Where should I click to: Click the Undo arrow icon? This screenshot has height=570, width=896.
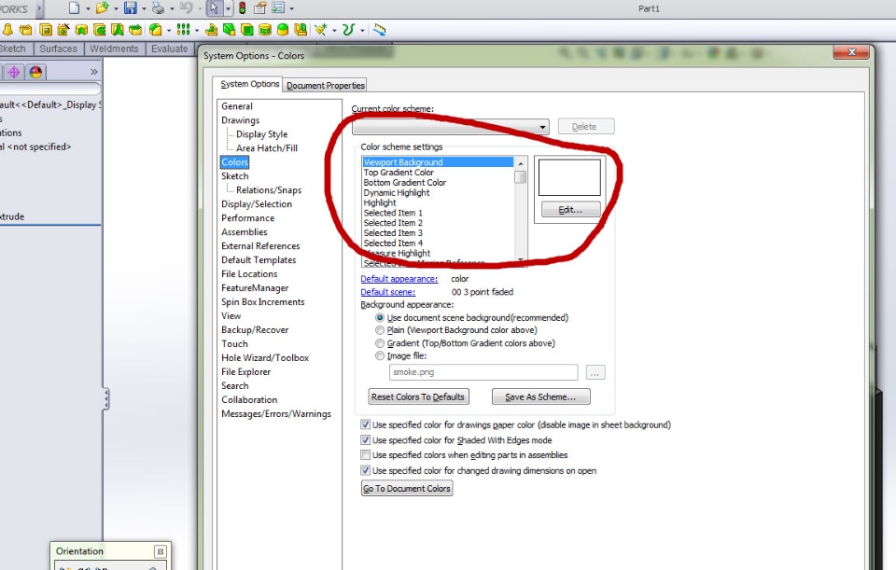click(186, 8)
